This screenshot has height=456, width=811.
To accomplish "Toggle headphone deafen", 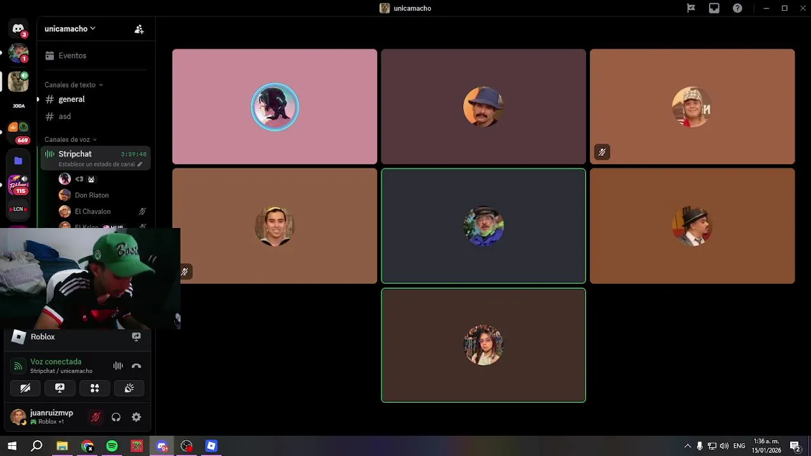I will click(116, 417).
